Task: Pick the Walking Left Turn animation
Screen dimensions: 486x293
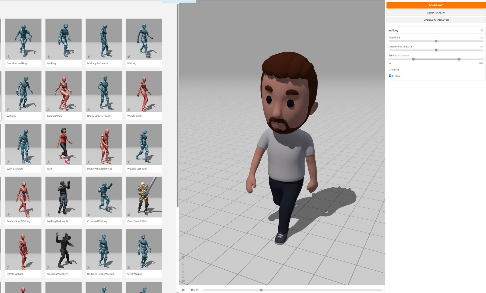Action: [144, 148]
